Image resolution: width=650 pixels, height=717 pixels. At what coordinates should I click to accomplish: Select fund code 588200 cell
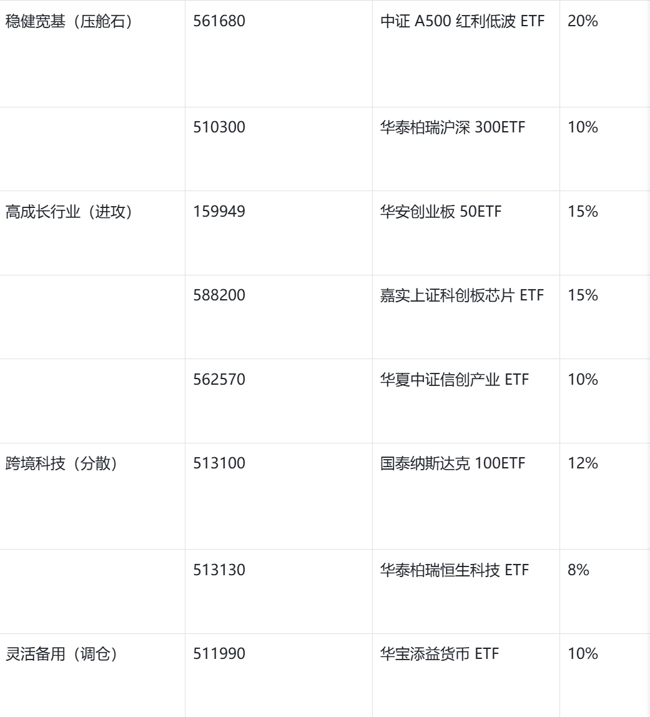click(x=219, y=295)
